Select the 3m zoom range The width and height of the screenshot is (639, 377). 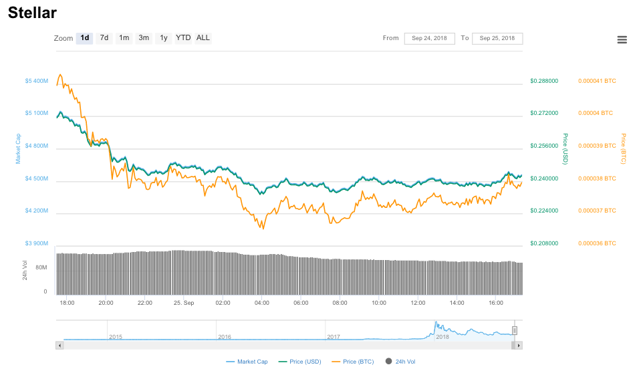tap(144, 38)
